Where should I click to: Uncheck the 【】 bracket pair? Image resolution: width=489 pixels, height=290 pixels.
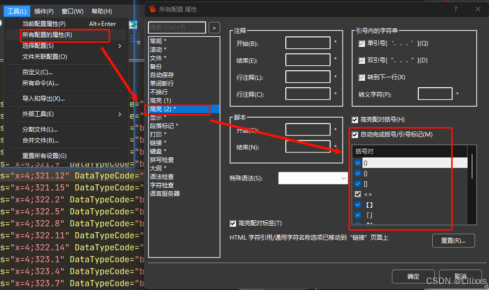click(358, 205)
